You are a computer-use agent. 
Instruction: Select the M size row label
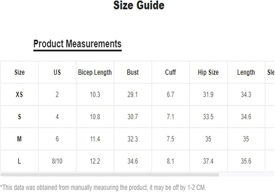click(19, 139)
